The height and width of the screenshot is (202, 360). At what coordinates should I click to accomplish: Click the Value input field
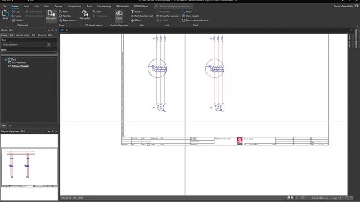click(x=29, y=53)
